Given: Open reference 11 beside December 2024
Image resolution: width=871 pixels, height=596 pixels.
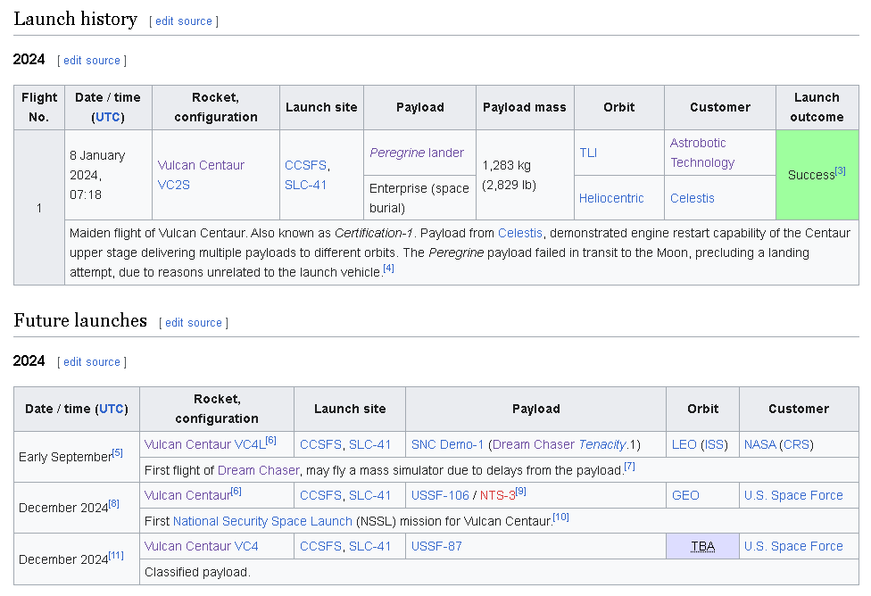Looking at the screenshot, I should pos(115,556).
